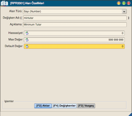The width and height of the screenshot is (132, 116).
Task: Click the dia logo in title bar
Action: tap(4, 3)
